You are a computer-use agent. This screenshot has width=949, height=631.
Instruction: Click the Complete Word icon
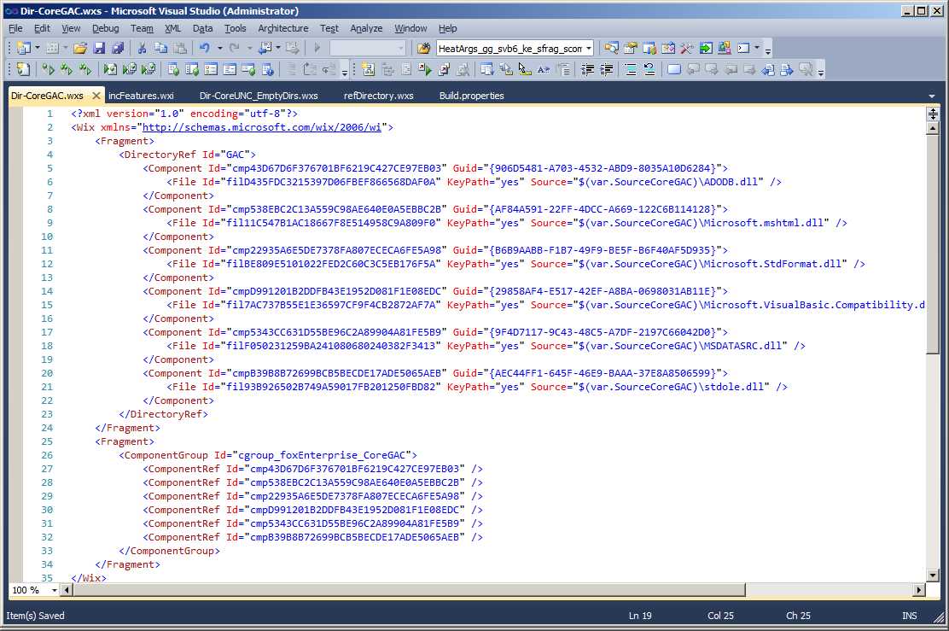click(544, 70)
